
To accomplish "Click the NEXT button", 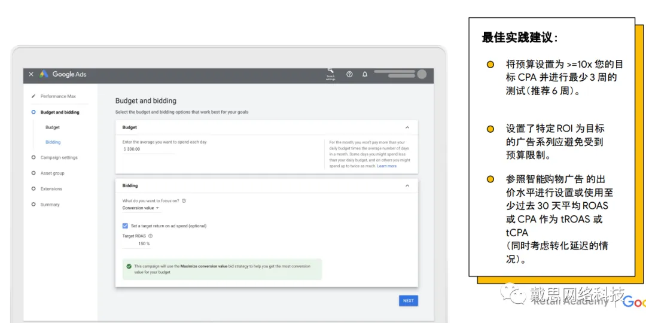I will 409,301.
